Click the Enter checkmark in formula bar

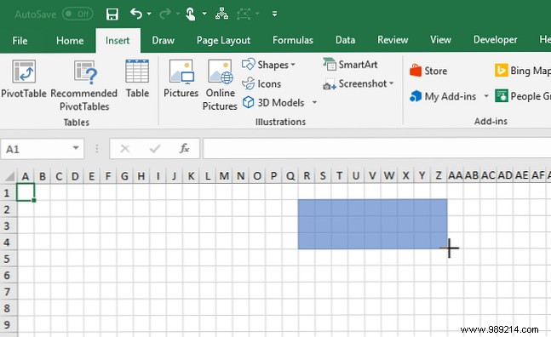tap(155, 149)
